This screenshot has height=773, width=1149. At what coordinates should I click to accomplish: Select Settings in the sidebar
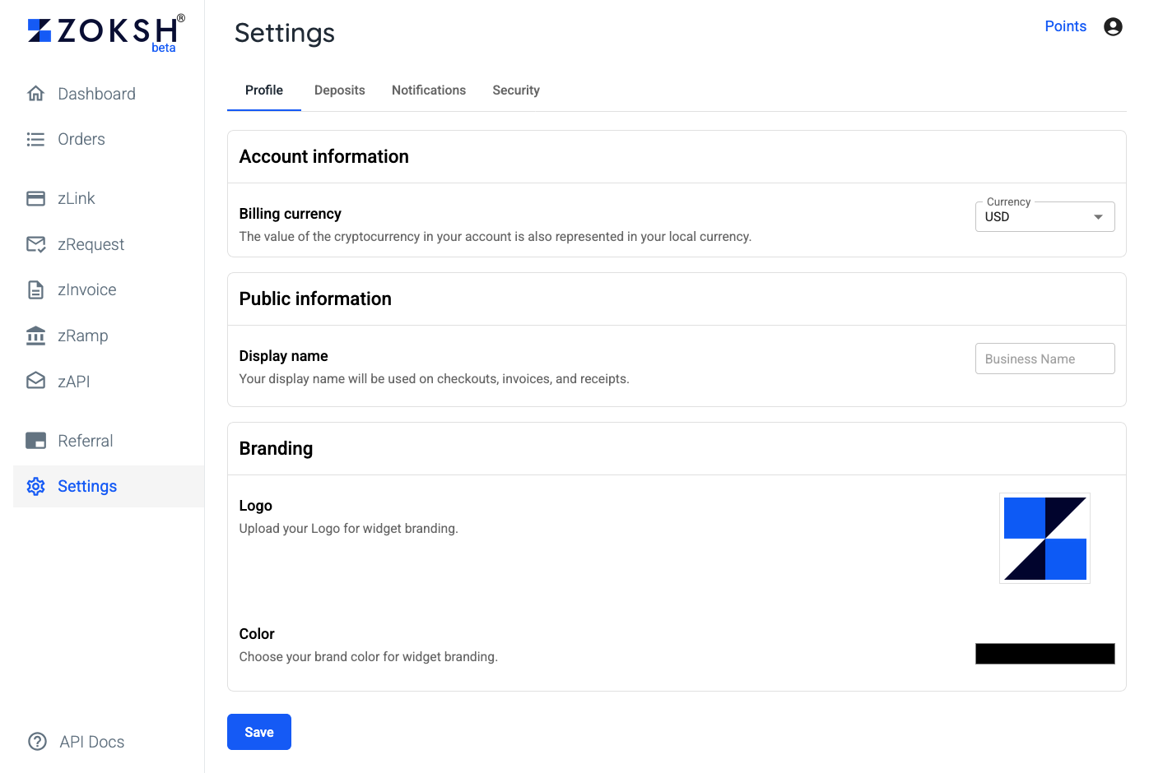tap(109, 486)
